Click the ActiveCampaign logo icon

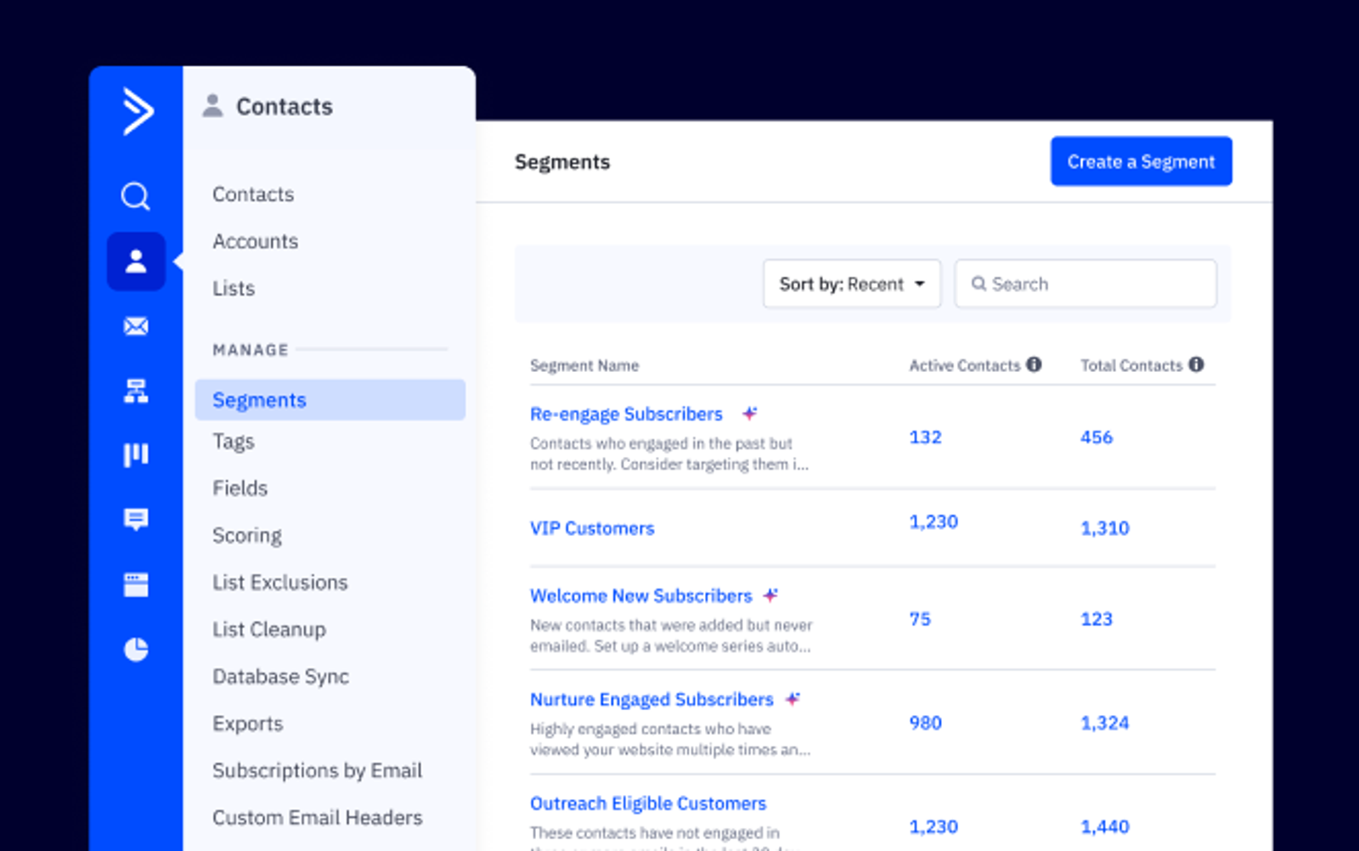coord(137,111)
